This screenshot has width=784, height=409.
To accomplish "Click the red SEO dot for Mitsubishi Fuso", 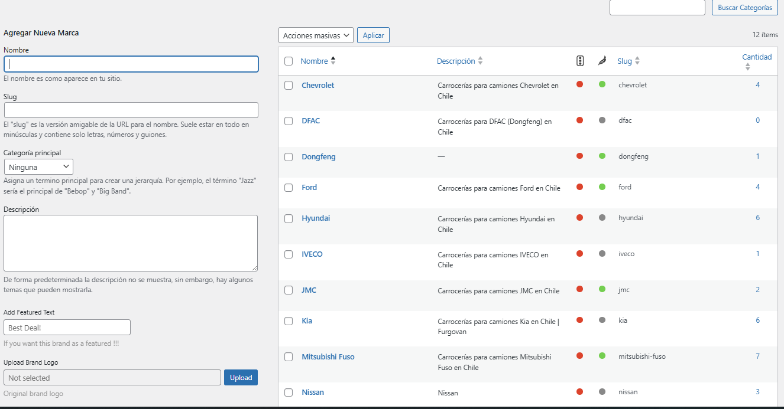I will point(579,356).
